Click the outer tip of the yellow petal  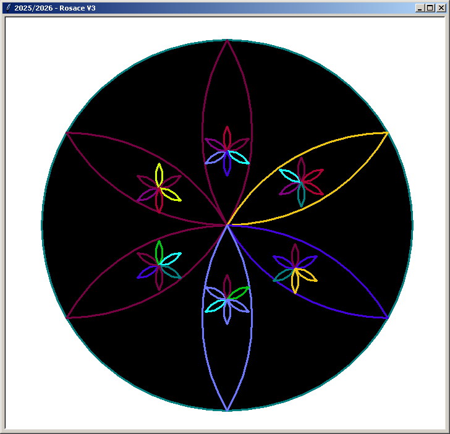coord(386,133)
